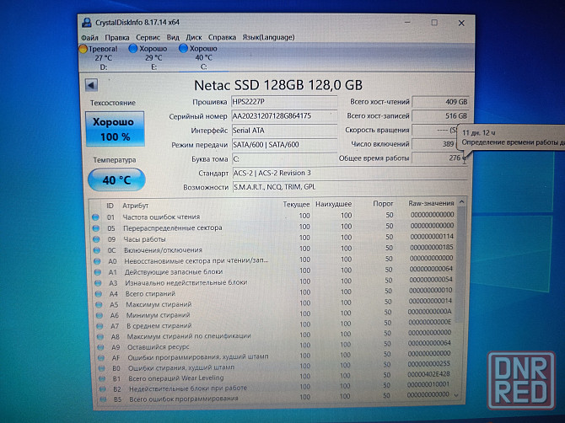Click status dot of attribute A0 row

tap(97, 261)
